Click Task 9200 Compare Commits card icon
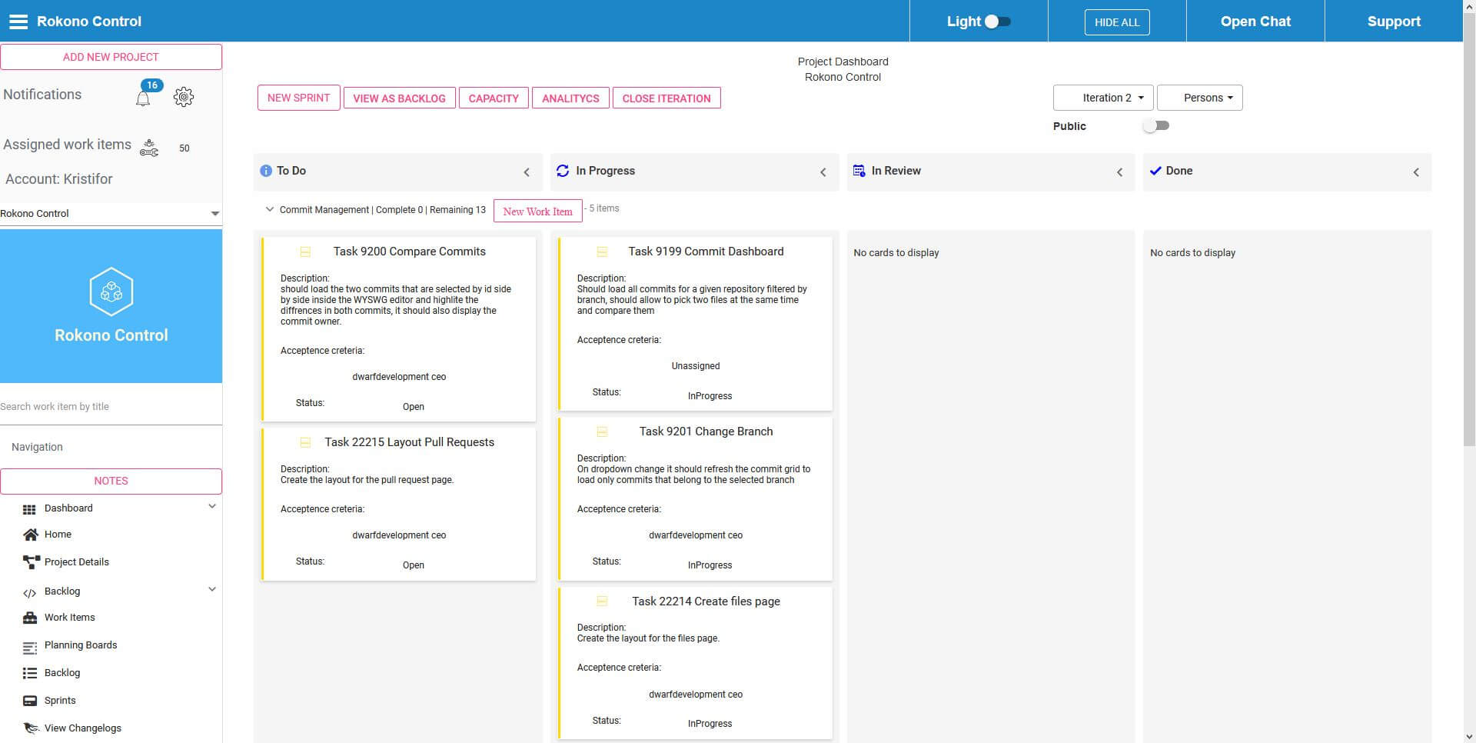This screenshot has width=1476, height=743. click(305, 252)
